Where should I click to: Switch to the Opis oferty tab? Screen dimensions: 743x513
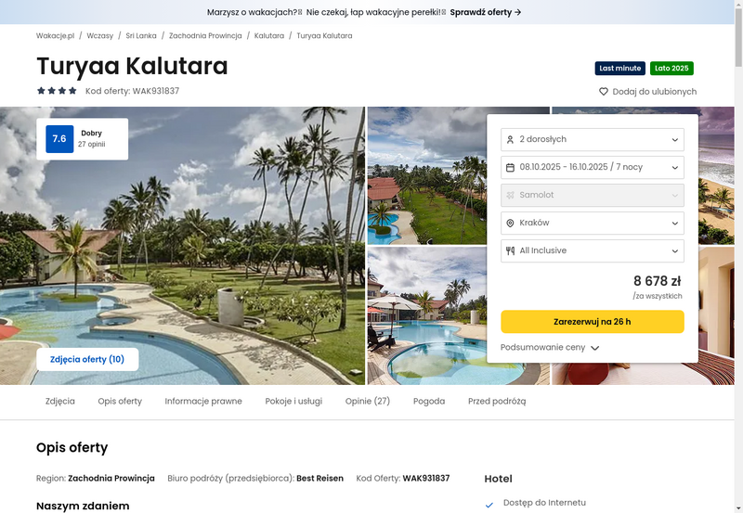(x=120, y=402)
